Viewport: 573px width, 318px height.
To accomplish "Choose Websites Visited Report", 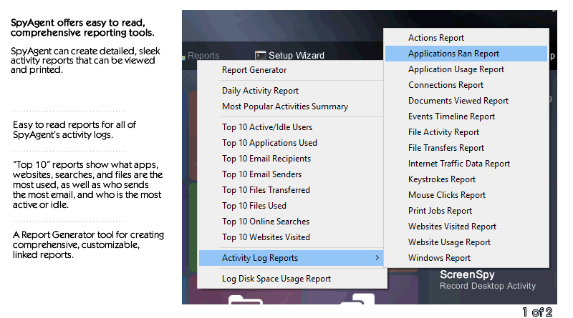I will coord(466,226).
